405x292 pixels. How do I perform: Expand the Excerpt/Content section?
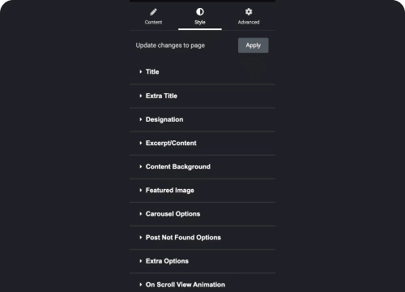tap(202, 143)
